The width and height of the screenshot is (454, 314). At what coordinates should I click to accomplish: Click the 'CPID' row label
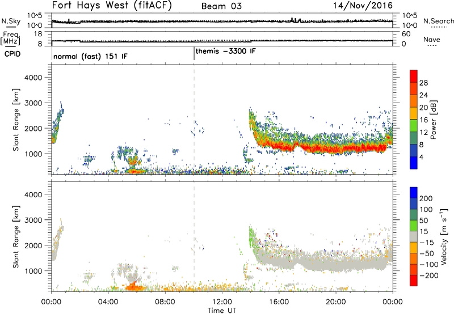[x=12, y=54]
